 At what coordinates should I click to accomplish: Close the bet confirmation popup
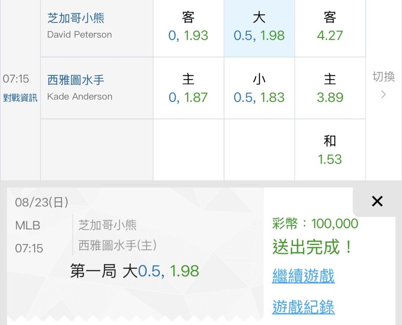point(377,201)
